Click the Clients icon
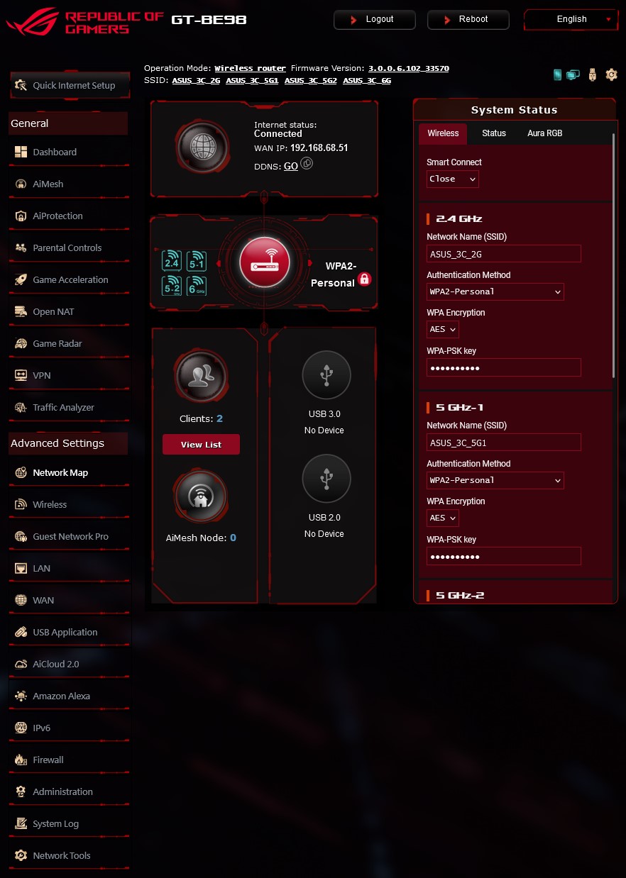The height and width of the screenshot is (878, 626). click(x=201, y=378)
